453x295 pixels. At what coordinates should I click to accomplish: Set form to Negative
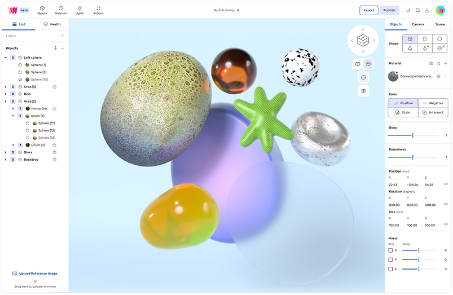click(433, 103)
